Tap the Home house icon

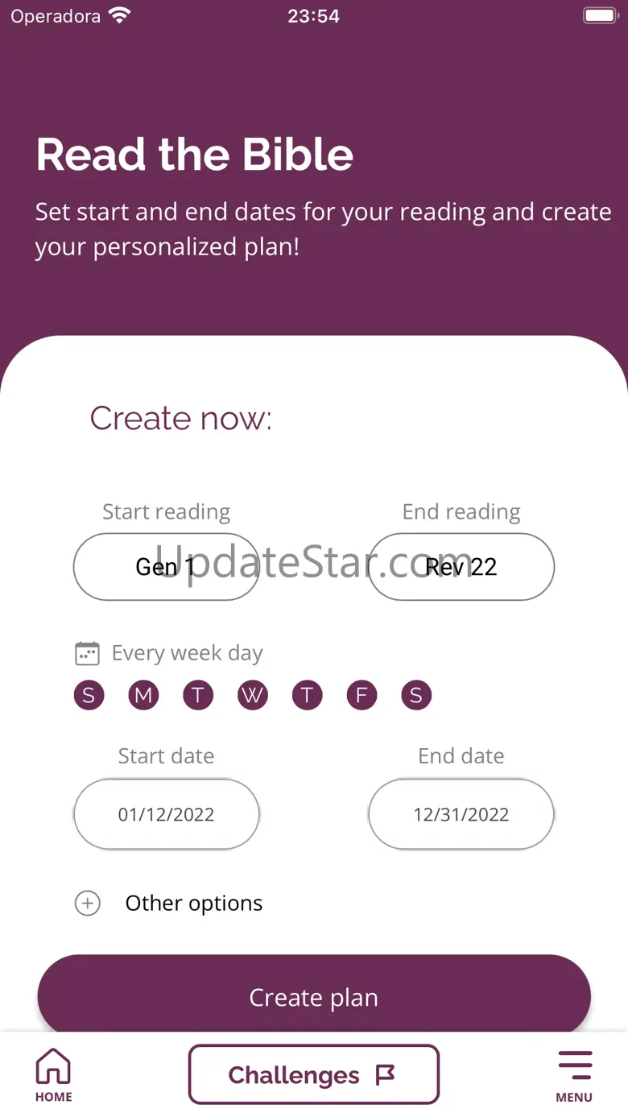point(53,1066)
